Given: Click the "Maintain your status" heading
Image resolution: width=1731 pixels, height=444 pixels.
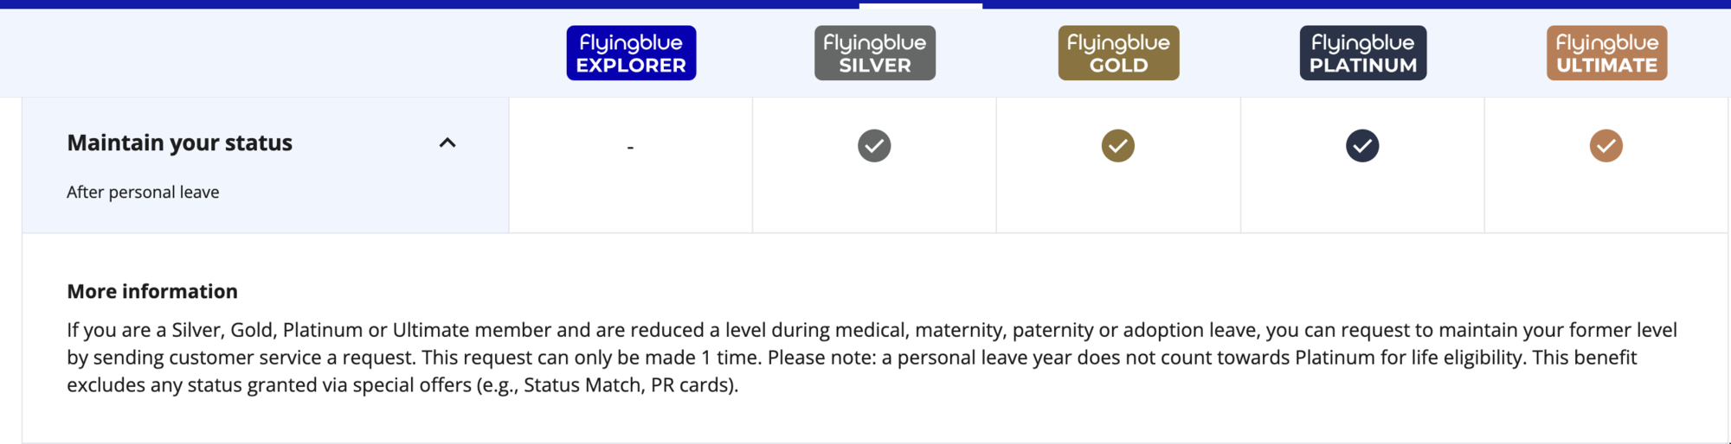Looking at the screenshot, I should (180, 143).
